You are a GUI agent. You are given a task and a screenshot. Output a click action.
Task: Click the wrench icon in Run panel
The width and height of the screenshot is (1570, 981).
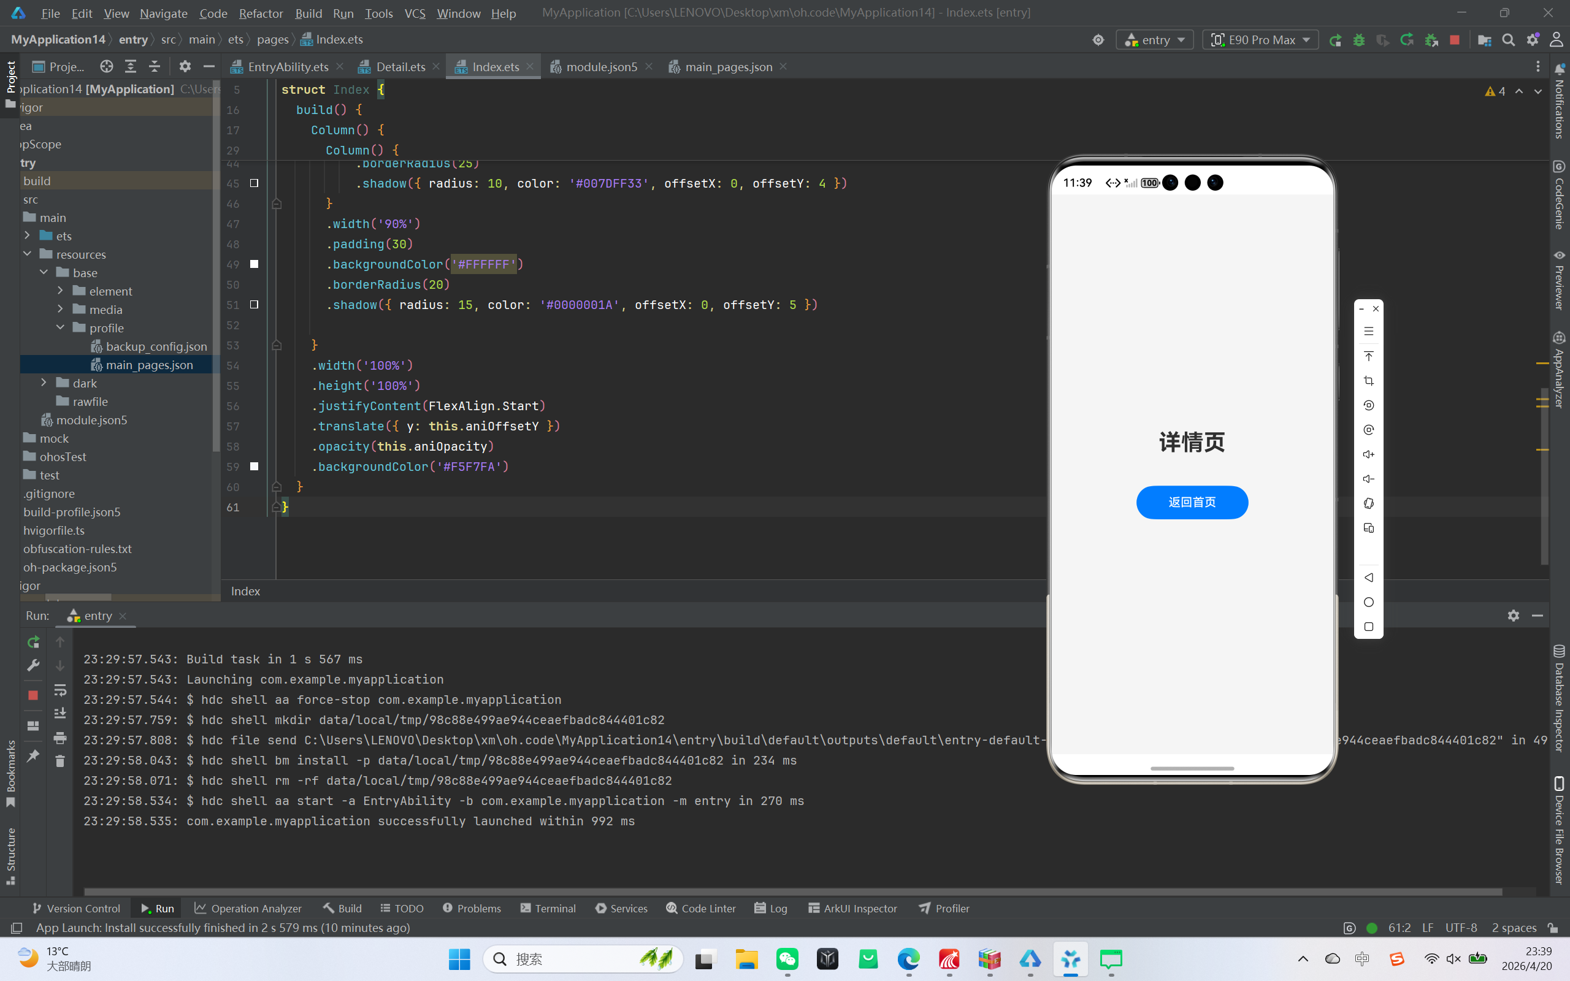(x=33, y=666)
